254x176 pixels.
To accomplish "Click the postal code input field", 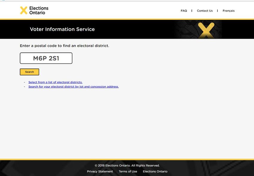I will point(46,58).
